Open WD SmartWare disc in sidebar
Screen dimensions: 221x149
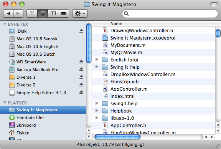tap(43, 62)
